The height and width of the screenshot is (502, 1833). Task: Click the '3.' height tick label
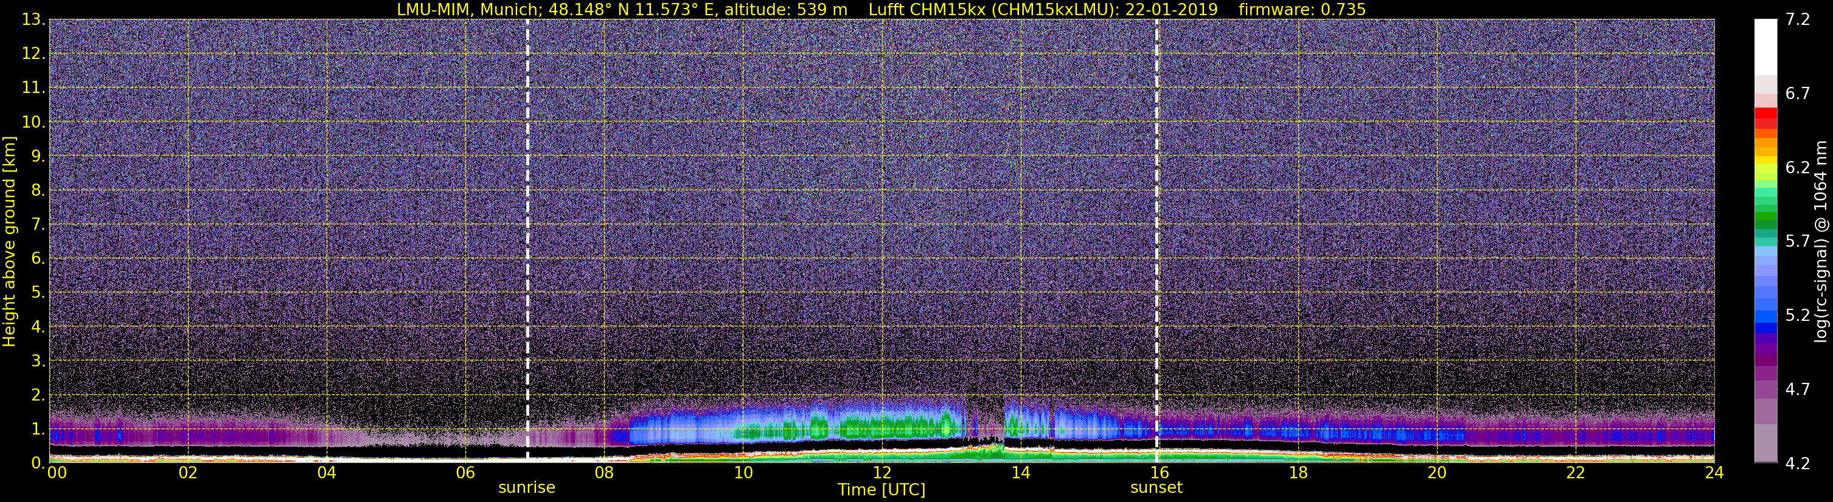click(x=37, y=360)
